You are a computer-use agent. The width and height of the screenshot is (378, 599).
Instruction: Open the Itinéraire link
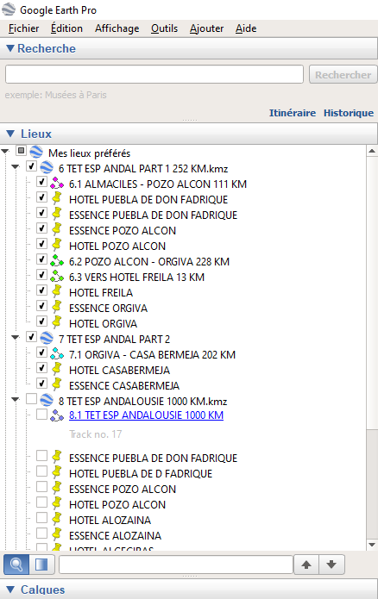(x=293, y=113)
